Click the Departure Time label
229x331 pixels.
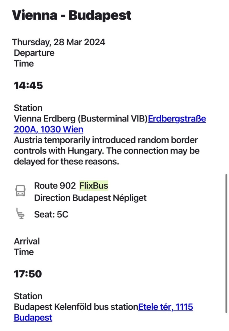pyautogui.click(x=34, y=58)
